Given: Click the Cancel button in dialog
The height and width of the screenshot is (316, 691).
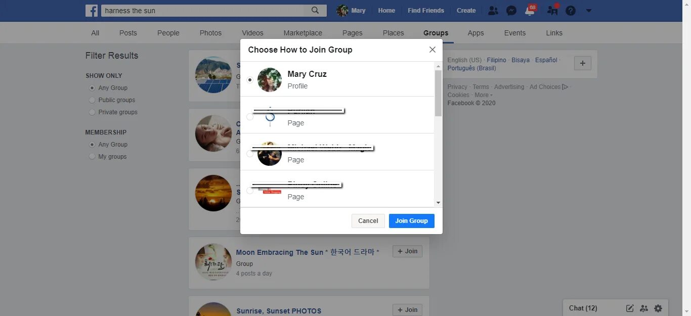Looking at the screenshot, I should (x=368, y=221).
